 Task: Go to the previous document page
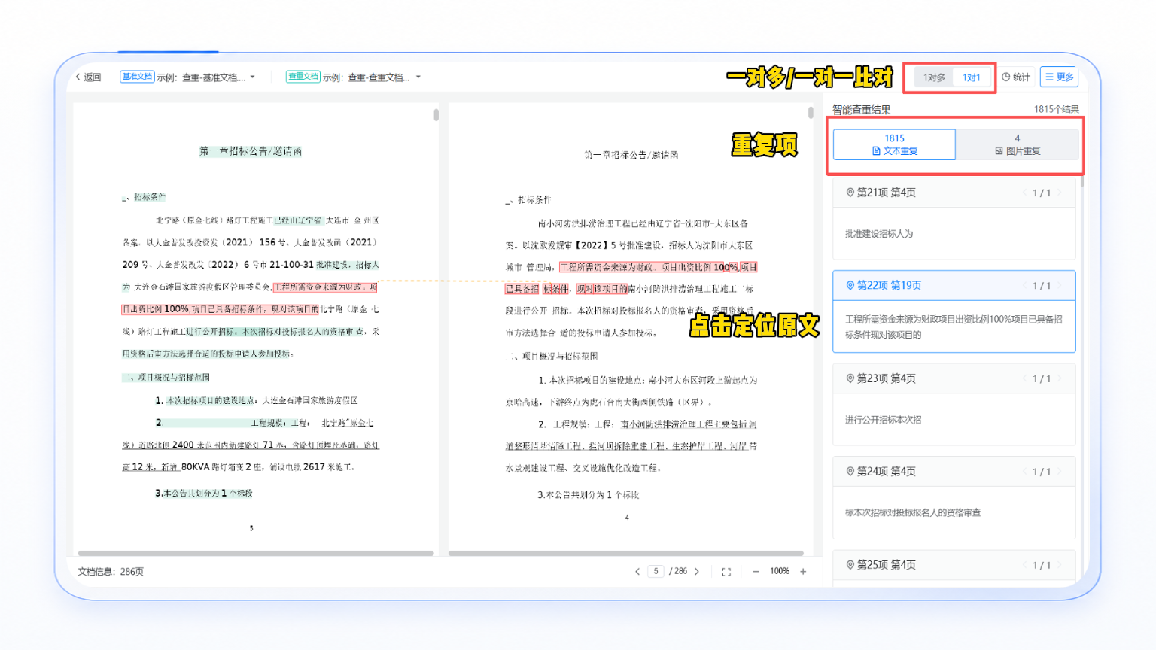tap(637, 572)
